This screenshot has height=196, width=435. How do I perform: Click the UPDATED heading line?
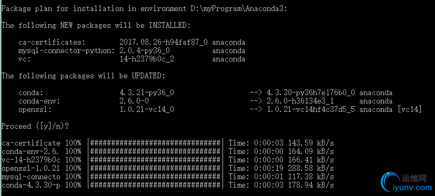[83, 76]
